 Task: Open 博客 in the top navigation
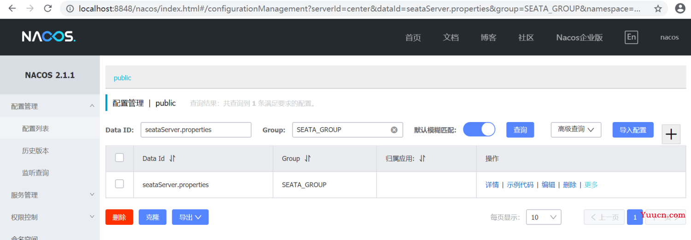[488, 37]
